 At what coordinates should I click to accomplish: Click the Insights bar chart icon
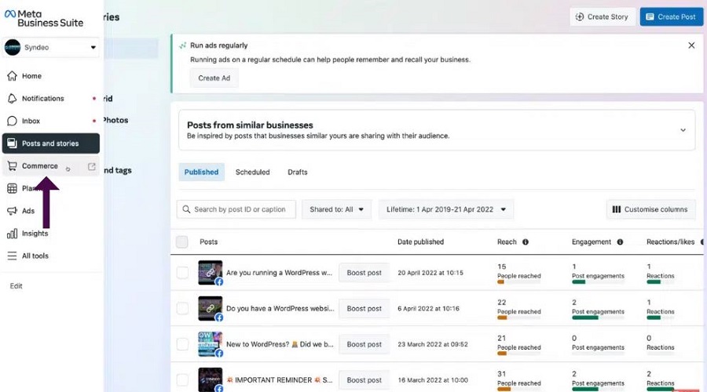[12, 234]
